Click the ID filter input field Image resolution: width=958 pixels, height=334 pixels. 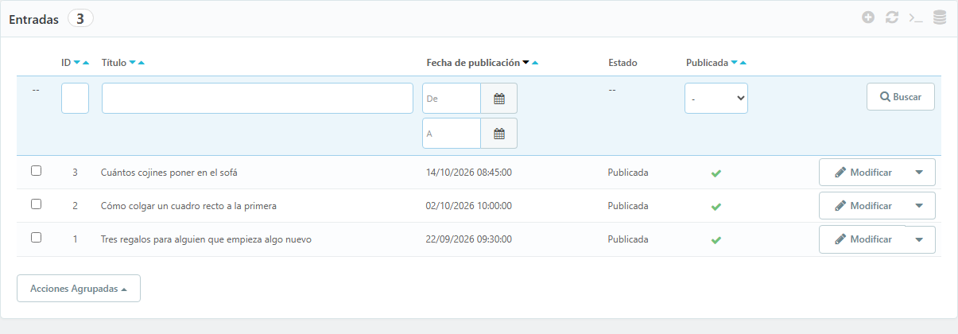[75, 99]
